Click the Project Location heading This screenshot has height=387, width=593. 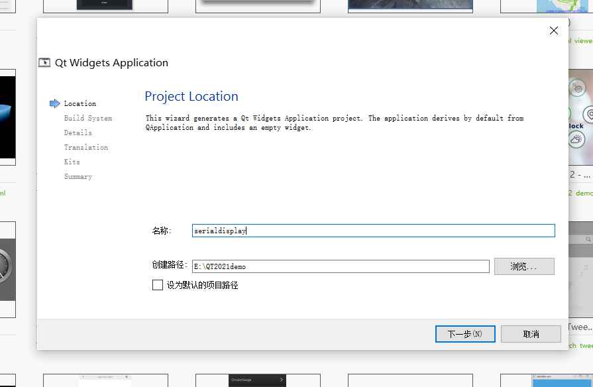pos(191,97)
